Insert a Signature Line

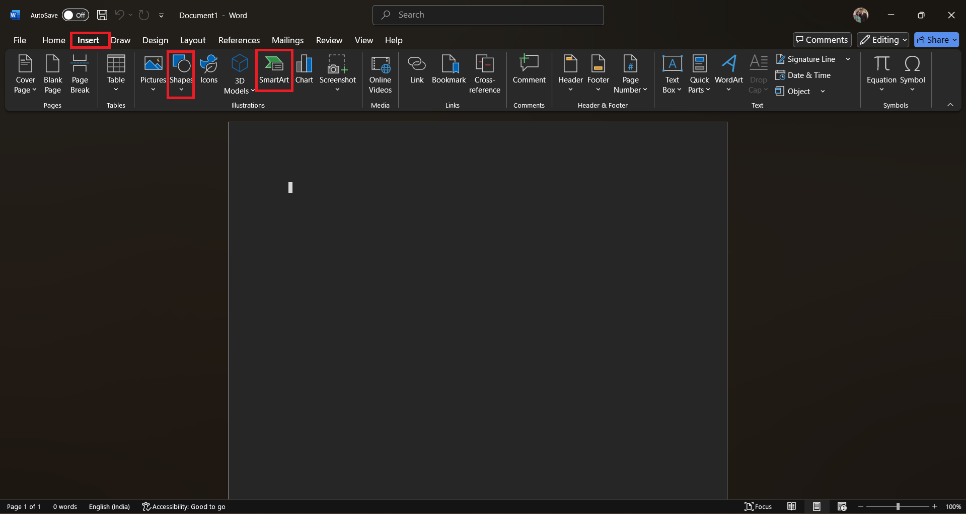[x=805, y=59]
